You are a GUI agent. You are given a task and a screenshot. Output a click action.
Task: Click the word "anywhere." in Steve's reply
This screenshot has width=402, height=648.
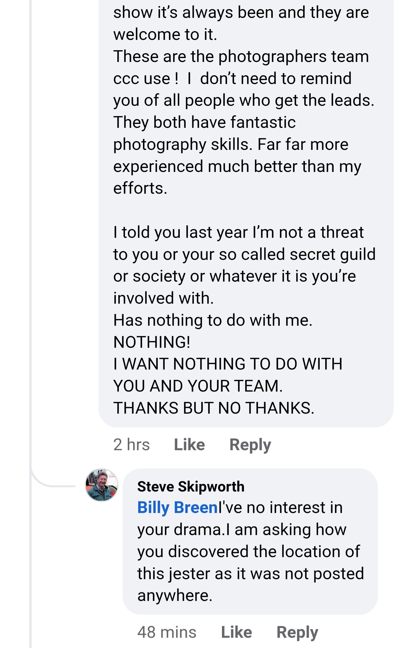pos(175,595)
